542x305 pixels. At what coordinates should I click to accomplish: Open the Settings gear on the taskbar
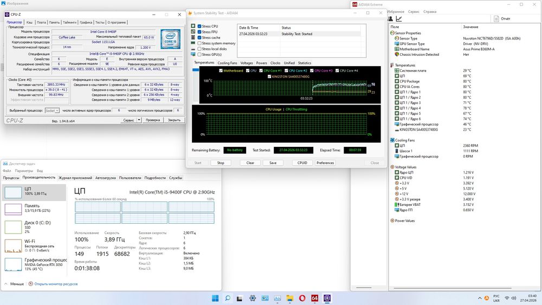pos(253,298)
